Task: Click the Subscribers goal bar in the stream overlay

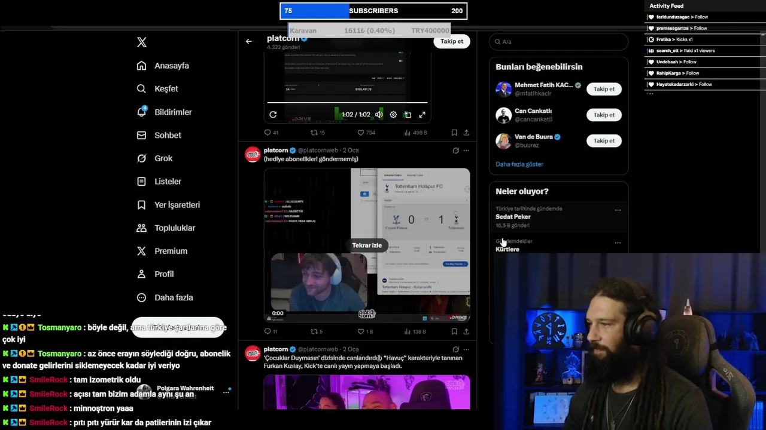Action: tap(373, 11)
